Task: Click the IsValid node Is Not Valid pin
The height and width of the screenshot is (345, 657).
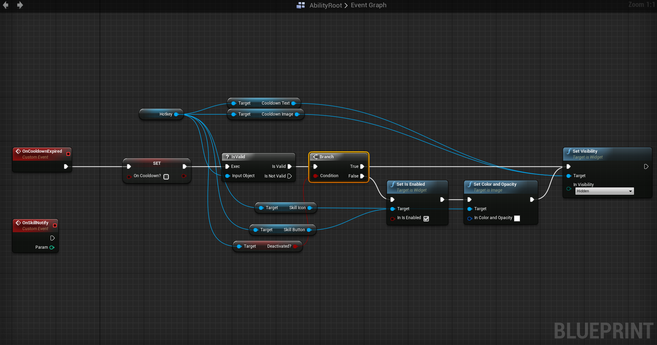Action: pos(290,176)
